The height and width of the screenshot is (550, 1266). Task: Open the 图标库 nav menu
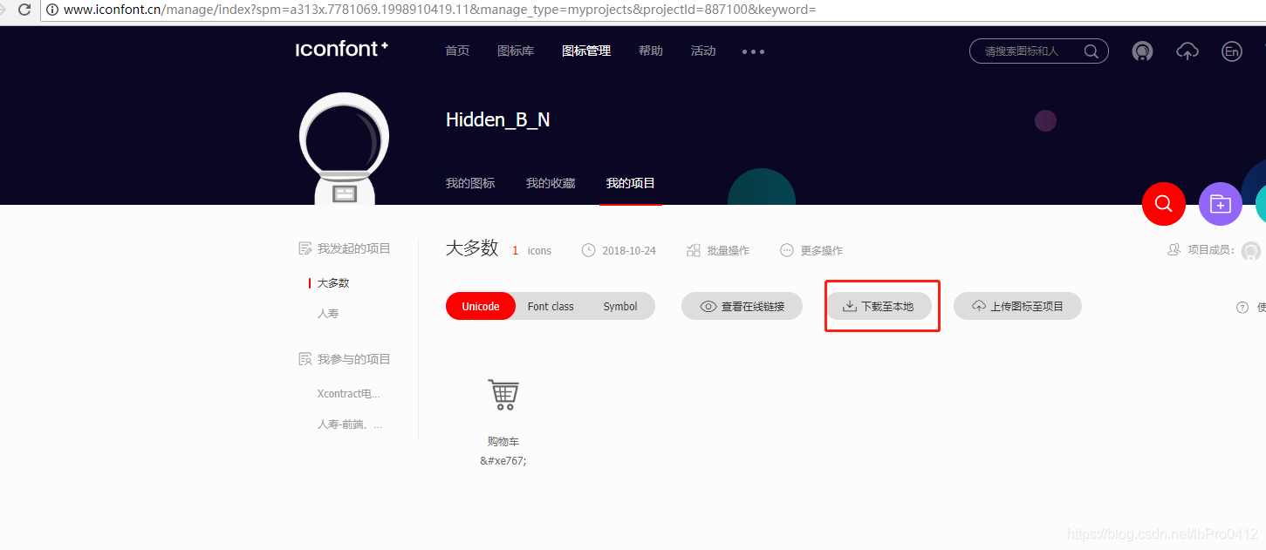click(x=516, y=51)
